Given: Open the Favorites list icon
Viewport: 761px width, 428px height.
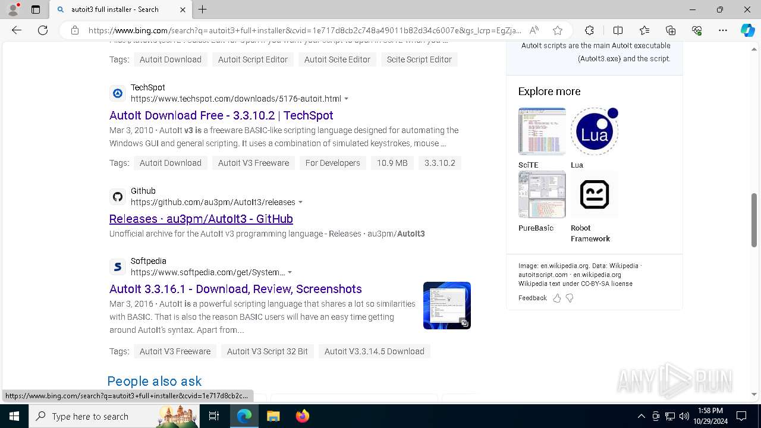Looking at the screenshot, I should 644,30.
